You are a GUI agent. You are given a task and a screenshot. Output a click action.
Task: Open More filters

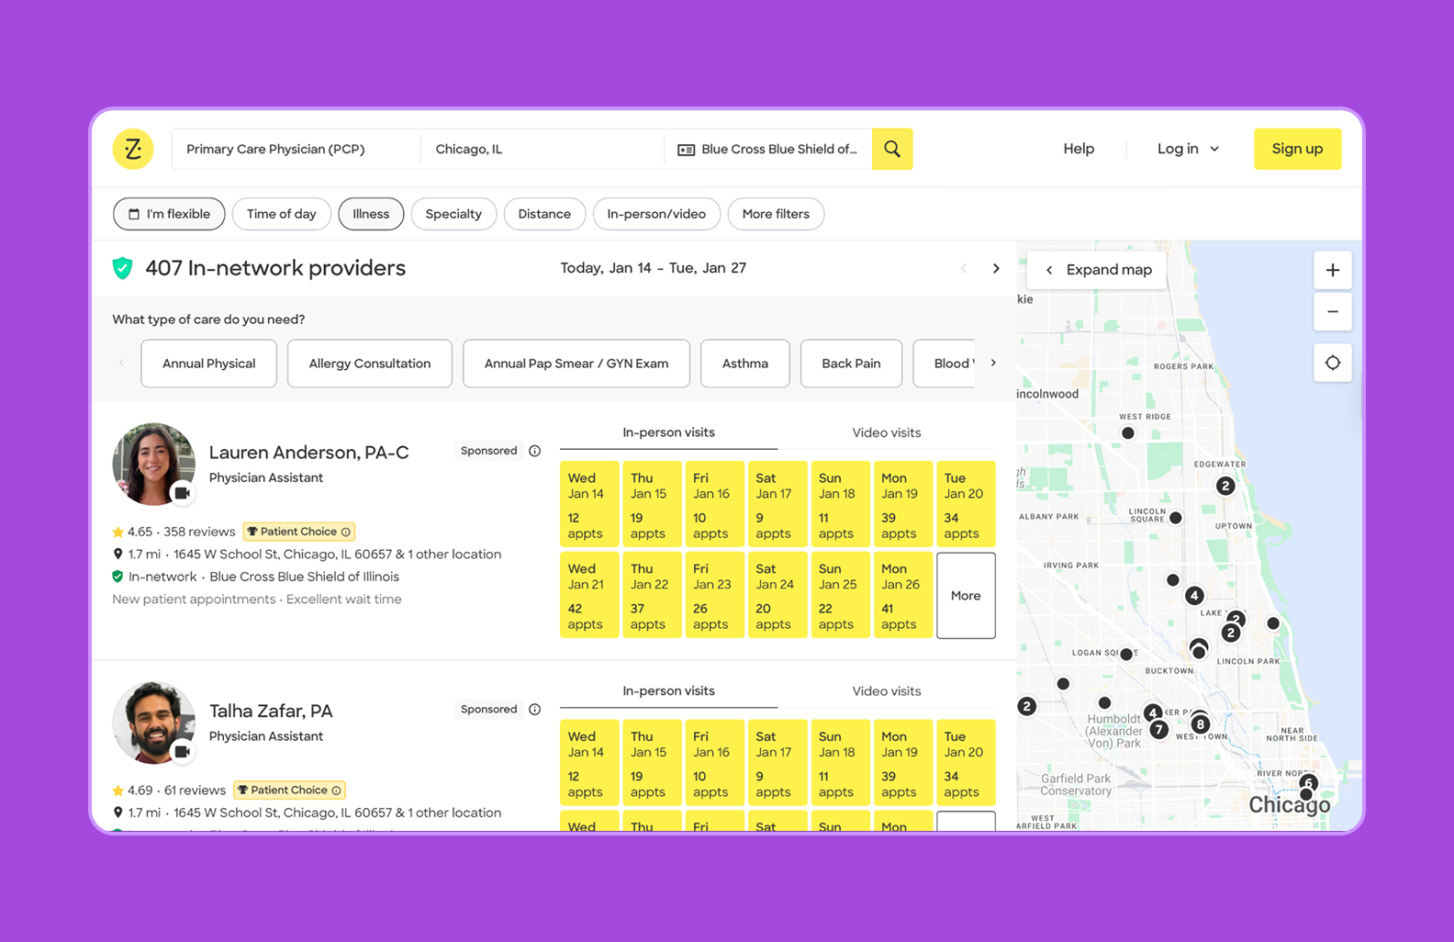pos(776,214)
